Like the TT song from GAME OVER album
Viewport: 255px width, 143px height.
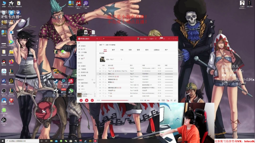point(103,96)
